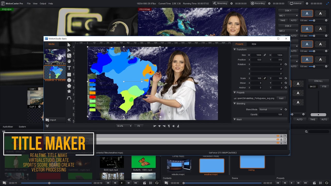
Task: Click the search magnifier icon
Action: pos(306,132)
